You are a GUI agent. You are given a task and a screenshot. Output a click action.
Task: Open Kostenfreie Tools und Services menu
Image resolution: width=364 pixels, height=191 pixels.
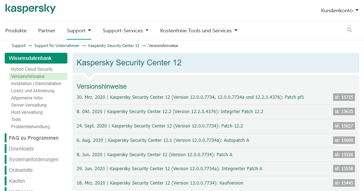[x=199, y=31]
